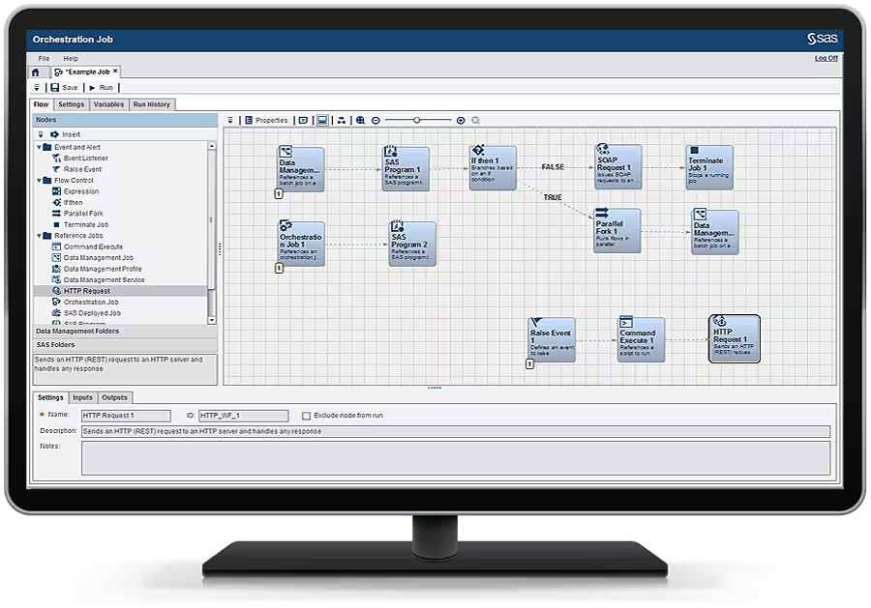Select the Parallel Fork 1 node
The width and height of the screenshot is (871, 608).
tap(616, 231)
